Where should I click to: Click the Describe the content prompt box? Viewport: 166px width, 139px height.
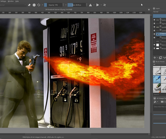pyautogui.click(x=159, y=108)
